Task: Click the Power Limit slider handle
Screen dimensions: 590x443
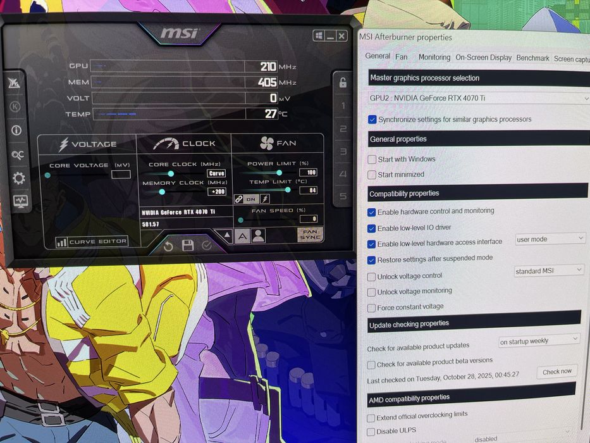Action: coord(280,173)
